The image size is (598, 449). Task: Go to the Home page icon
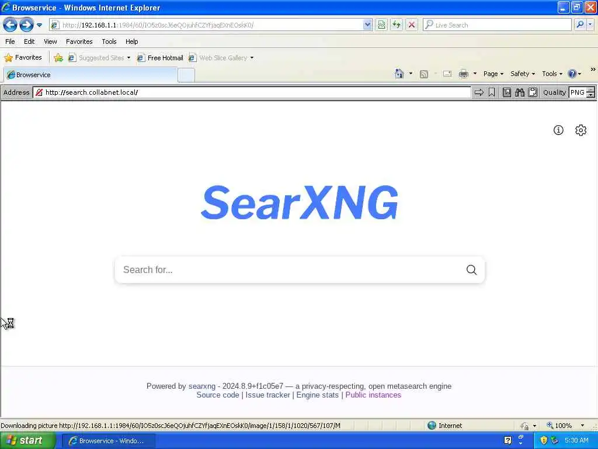(399, 74)
